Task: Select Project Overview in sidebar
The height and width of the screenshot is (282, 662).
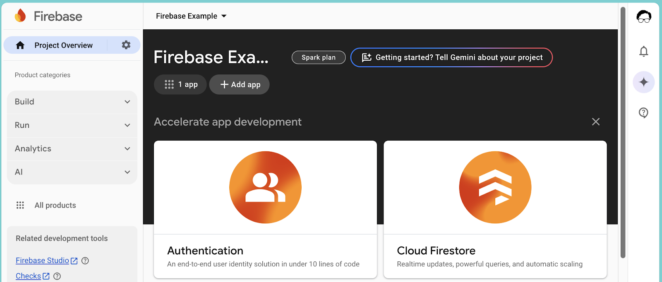Action: 63,45
